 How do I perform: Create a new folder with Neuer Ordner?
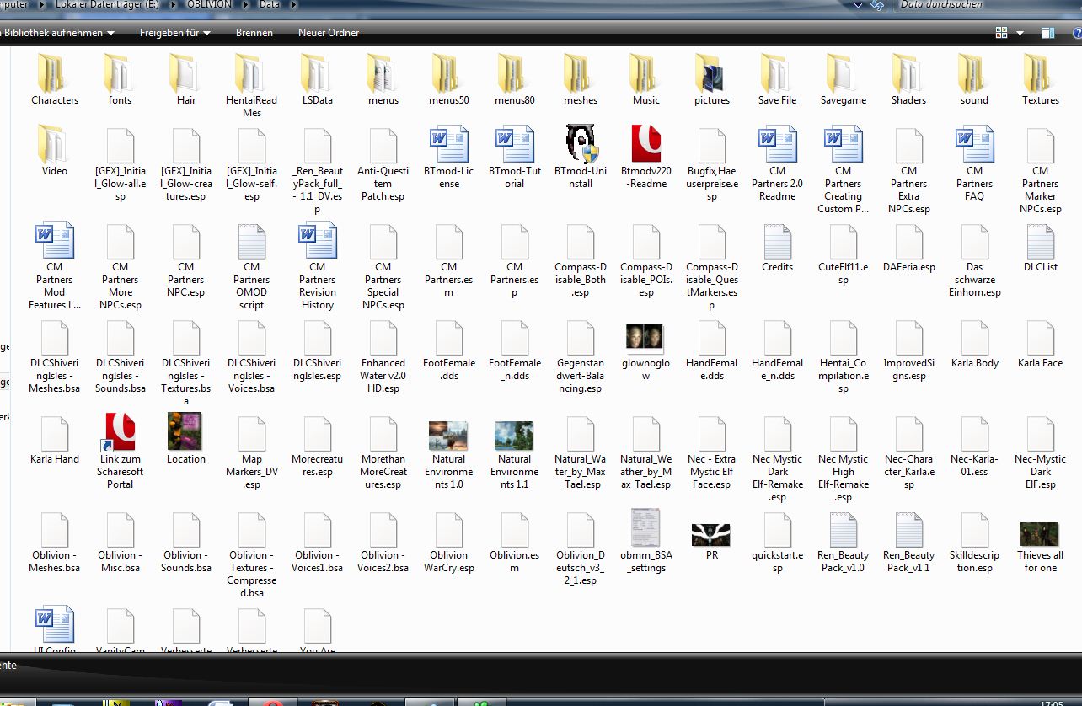(329, 33)
